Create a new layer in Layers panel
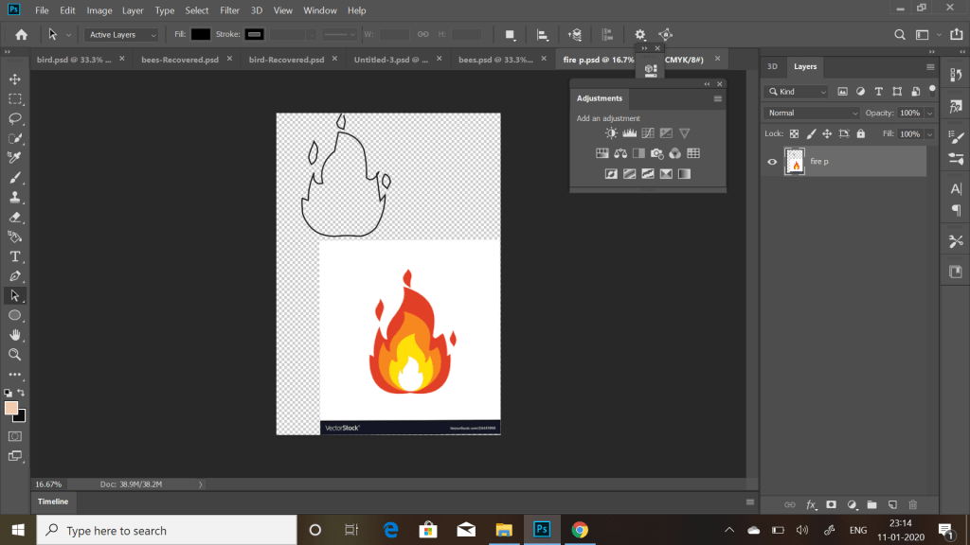 click(x=892, y=504)
